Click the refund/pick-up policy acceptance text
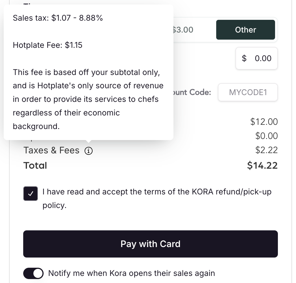 pos(157,192)
